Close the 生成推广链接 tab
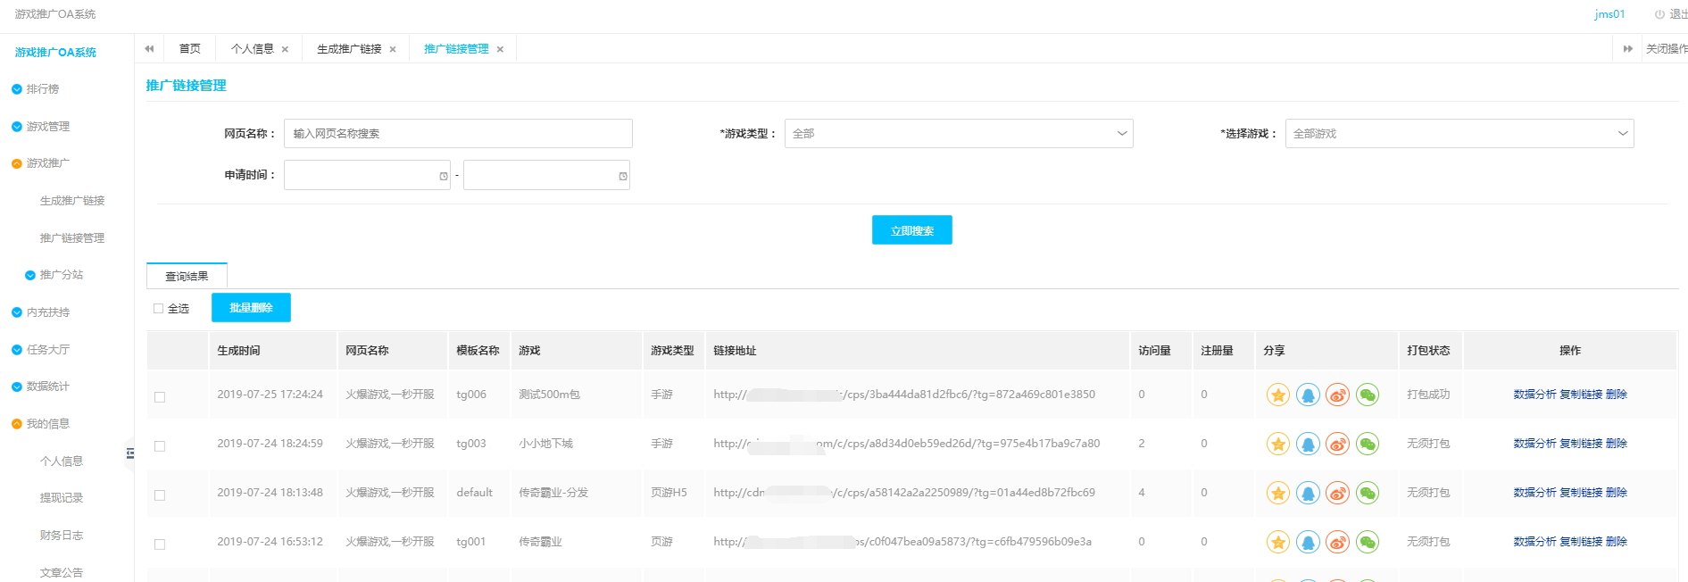This screenshot has height=582, width=1688. [x=393, y=50]
